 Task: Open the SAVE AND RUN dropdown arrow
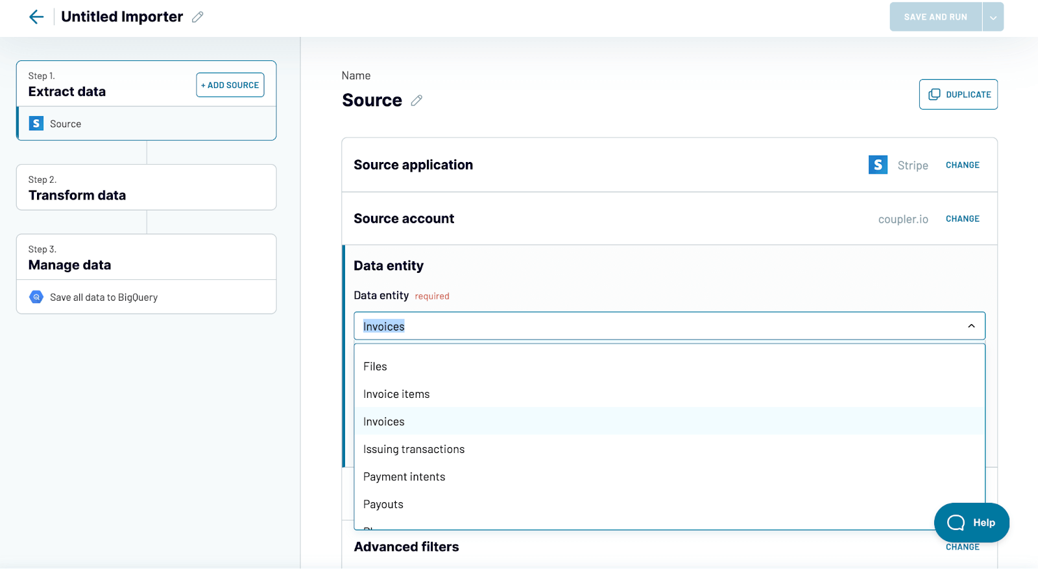coord(993,17)
